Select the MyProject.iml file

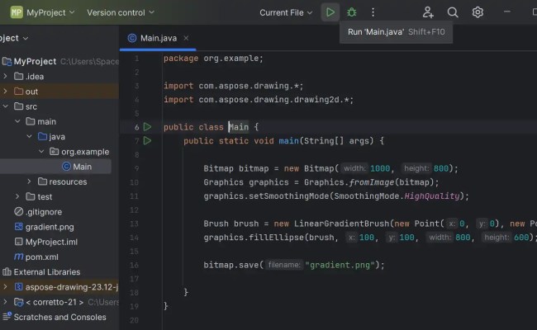(51, 242)
